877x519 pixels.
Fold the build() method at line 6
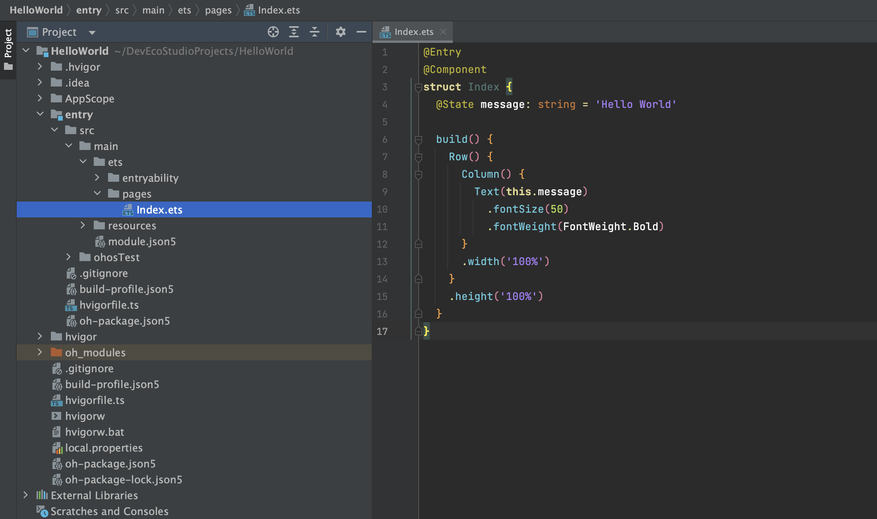418,140
